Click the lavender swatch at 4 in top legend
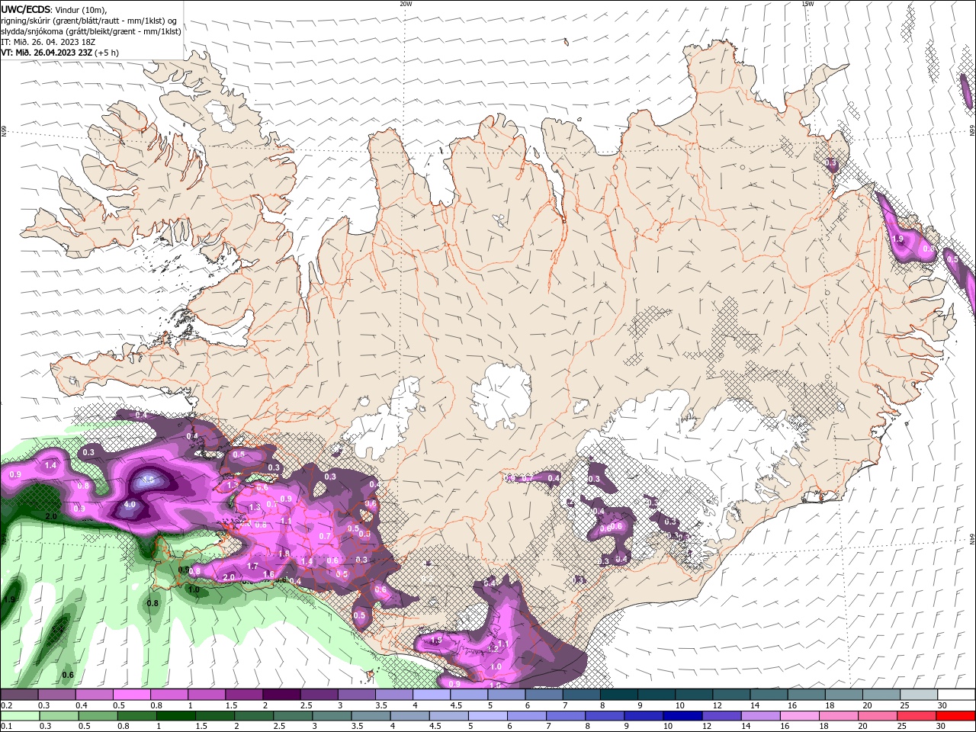Image resolution: width=976 pixels, height=732 pixels. (431, 694)
